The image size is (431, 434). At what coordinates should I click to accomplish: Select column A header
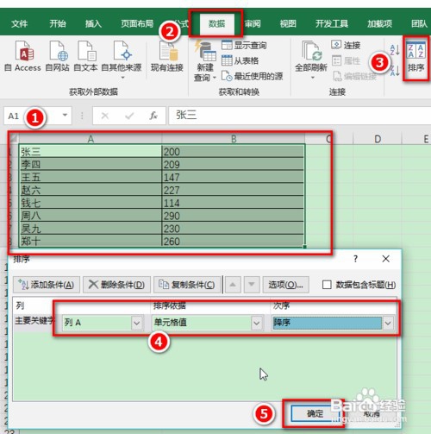[x=91, y=139]
